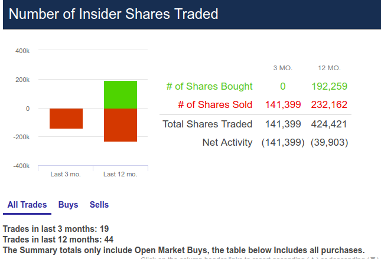Viewport: 381px width, 259px height.
Task: Select the 12 MO. column header
Action: (x=329, y=68)
